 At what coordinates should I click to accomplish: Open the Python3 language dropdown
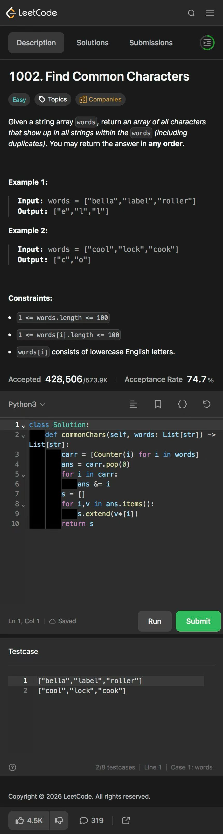(27, 404)
